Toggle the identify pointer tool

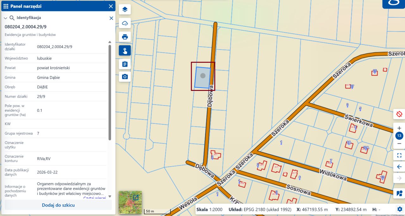point(125,50)
